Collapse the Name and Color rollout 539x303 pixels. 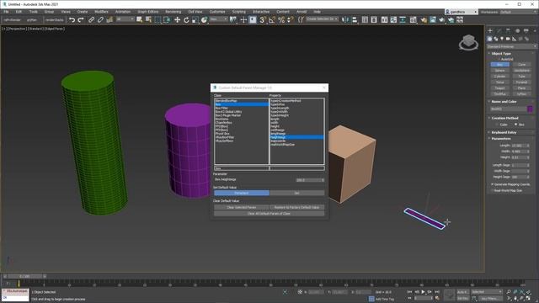pyautogui.click(x=504, y=102)
